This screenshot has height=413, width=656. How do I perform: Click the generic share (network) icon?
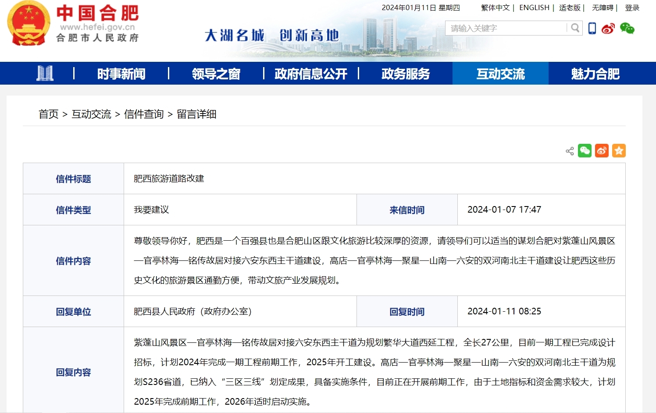tap(569, 150)
